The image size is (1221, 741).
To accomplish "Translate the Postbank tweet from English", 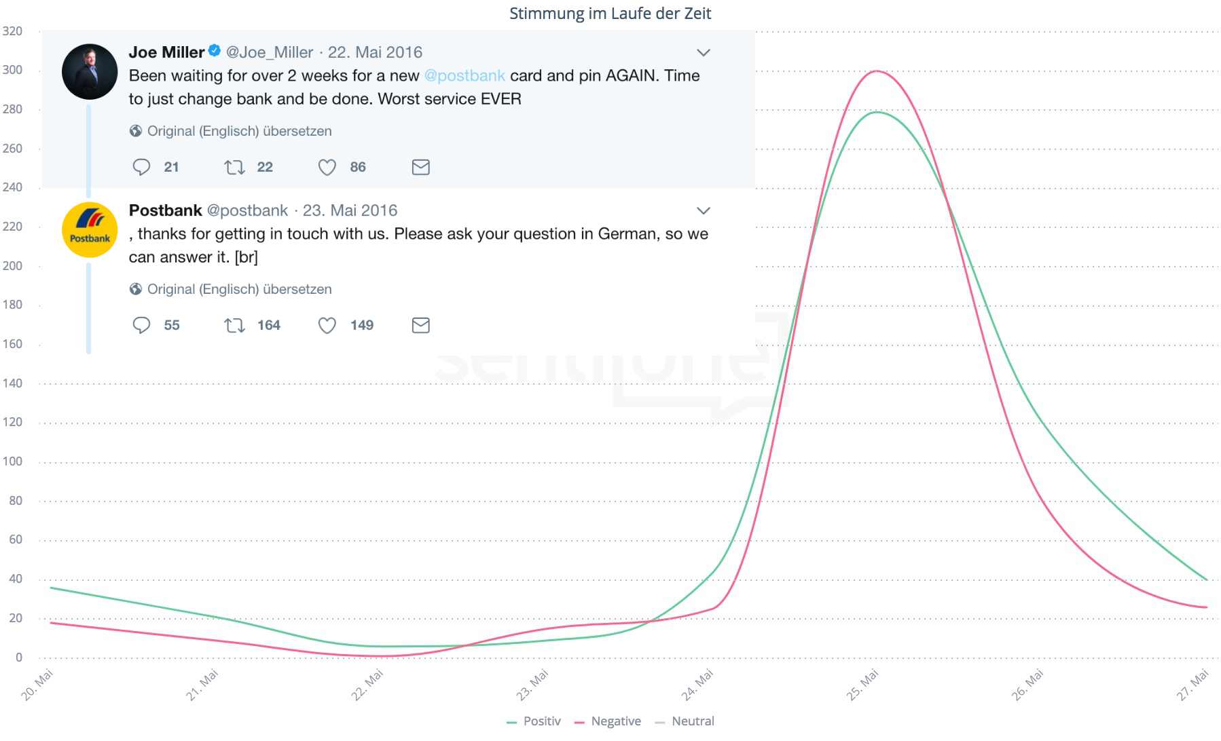I will click(239, 289).
